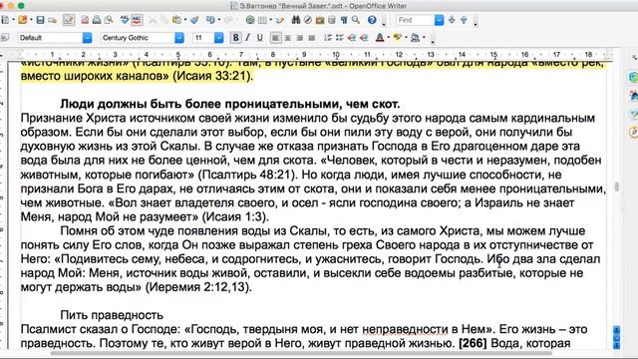Image resolution: width=638 pixels, height=359 pixels.
Task: Paste from clipboard icon
Action: [176, 20]
